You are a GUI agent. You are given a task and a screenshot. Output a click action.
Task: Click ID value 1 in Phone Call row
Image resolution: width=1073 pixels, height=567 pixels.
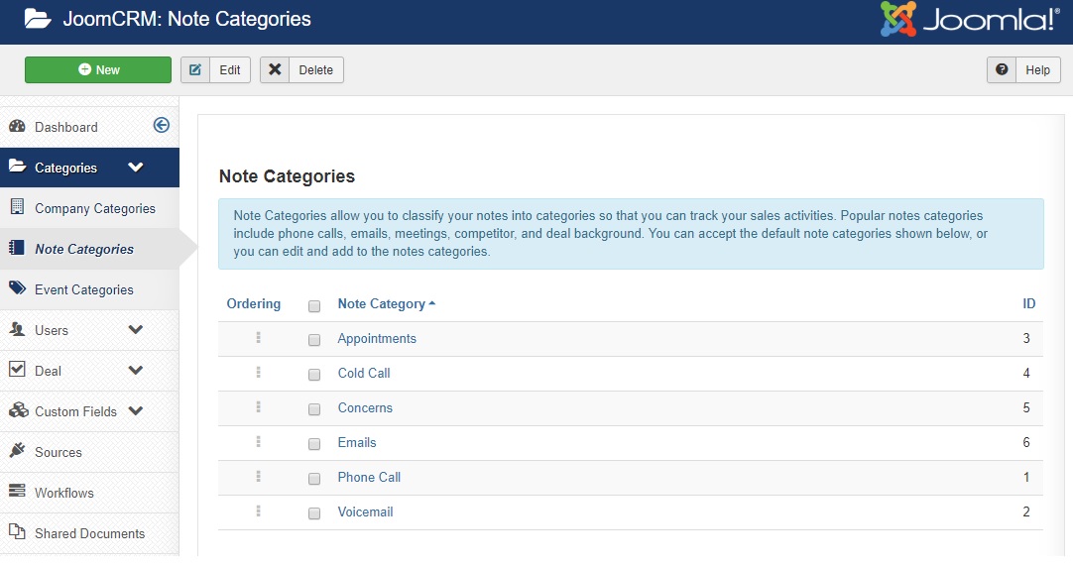coord(1026,478)
